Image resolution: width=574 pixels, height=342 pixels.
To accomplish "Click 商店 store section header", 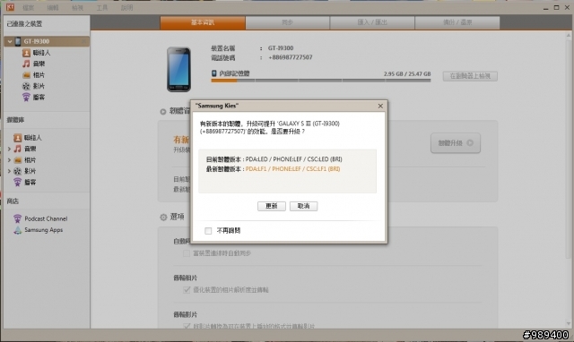I will tap(13, 201).
